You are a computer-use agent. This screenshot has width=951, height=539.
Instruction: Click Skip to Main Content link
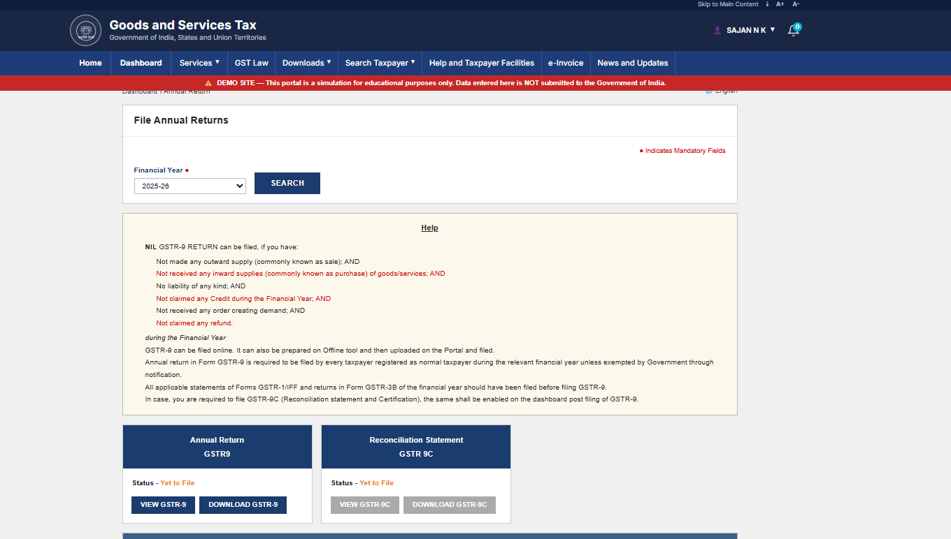coord(728,4)
